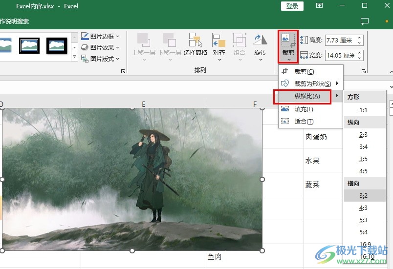Click the Picture Border (图片边框) pen icon
This screenshot has width=393, height=269.
pos(85,36)
